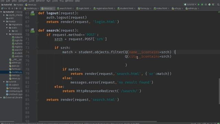220x124 pixels.
Task: Click the tutorial breadcrumb folder in the navigation bar
Action: coord(7,4)
